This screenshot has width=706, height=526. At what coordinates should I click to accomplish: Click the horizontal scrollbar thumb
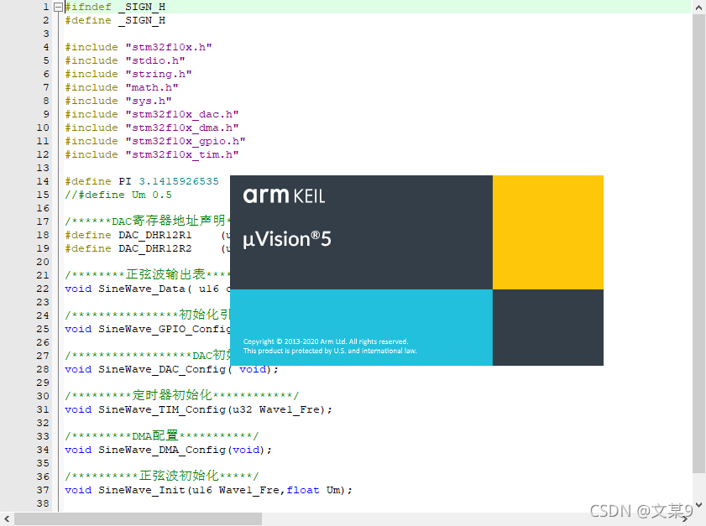138,519
